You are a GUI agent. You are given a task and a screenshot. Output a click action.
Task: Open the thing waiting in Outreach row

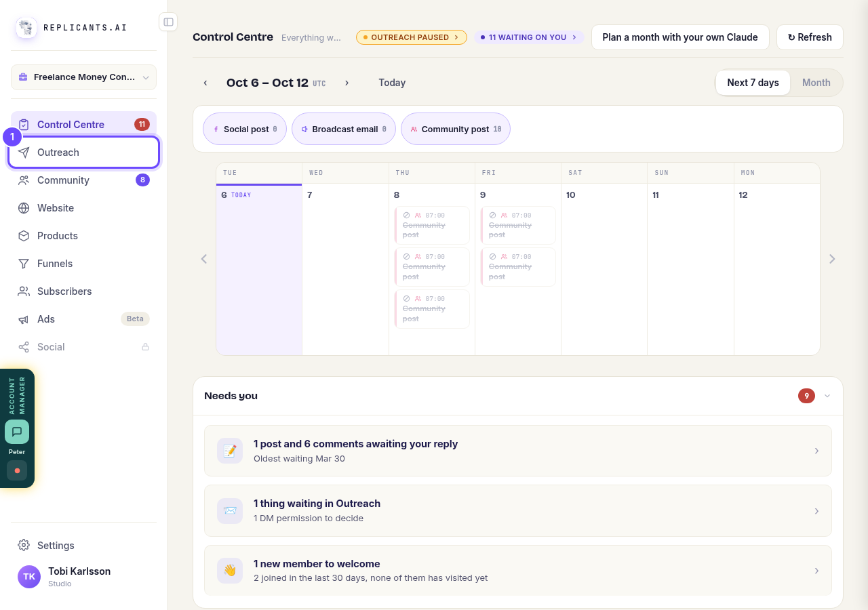pyautogui.click(x=518, y=511)
